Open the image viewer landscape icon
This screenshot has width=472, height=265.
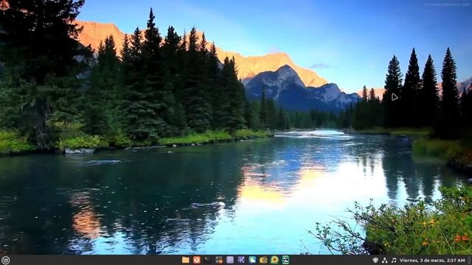(x=252, y=260)
